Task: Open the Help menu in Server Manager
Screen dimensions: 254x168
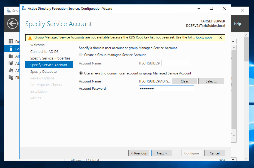Action: [237, 24]
